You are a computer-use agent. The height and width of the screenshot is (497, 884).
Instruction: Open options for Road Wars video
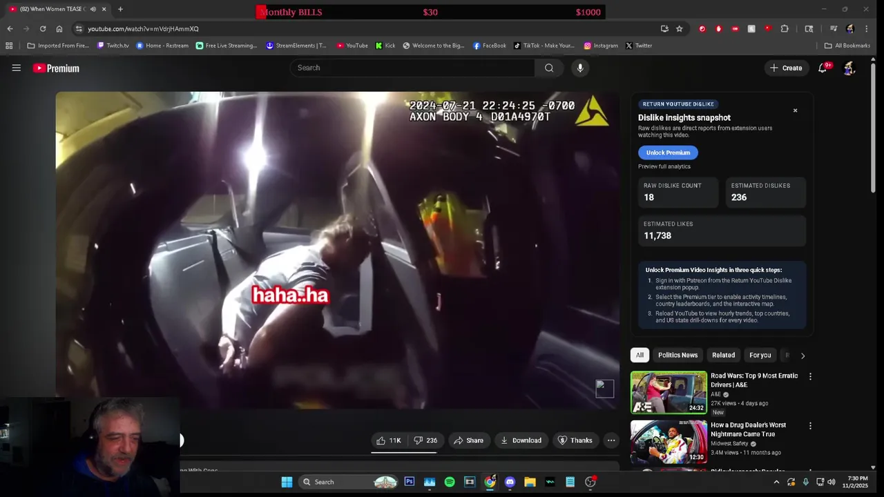(x=810, y=377)
